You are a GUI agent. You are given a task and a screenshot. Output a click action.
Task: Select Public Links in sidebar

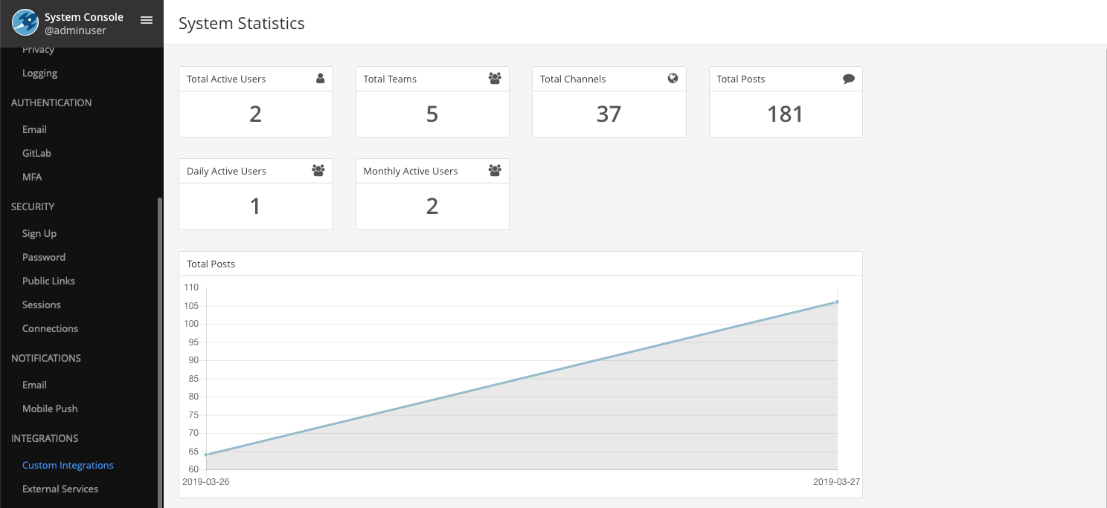pos(48,281)
